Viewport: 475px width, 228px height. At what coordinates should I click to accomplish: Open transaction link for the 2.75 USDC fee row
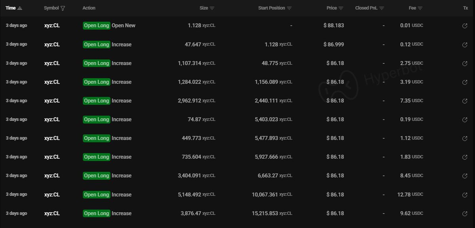tap(465, 63)
